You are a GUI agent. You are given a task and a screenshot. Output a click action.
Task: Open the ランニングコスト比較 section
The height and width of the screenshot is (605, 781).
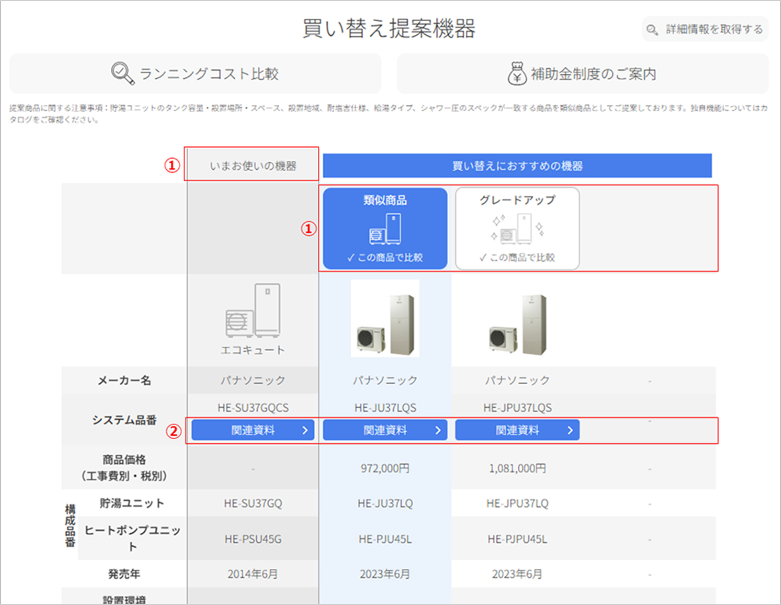click(195, 74)
